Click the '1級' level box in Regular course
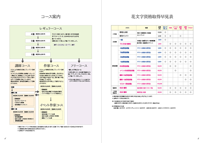 [x=38, y=54]
